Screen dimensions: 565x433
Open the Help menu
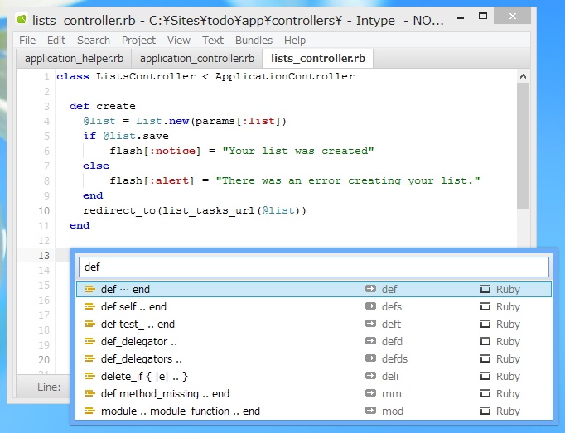pyautogui.click(x=295, y=40)
